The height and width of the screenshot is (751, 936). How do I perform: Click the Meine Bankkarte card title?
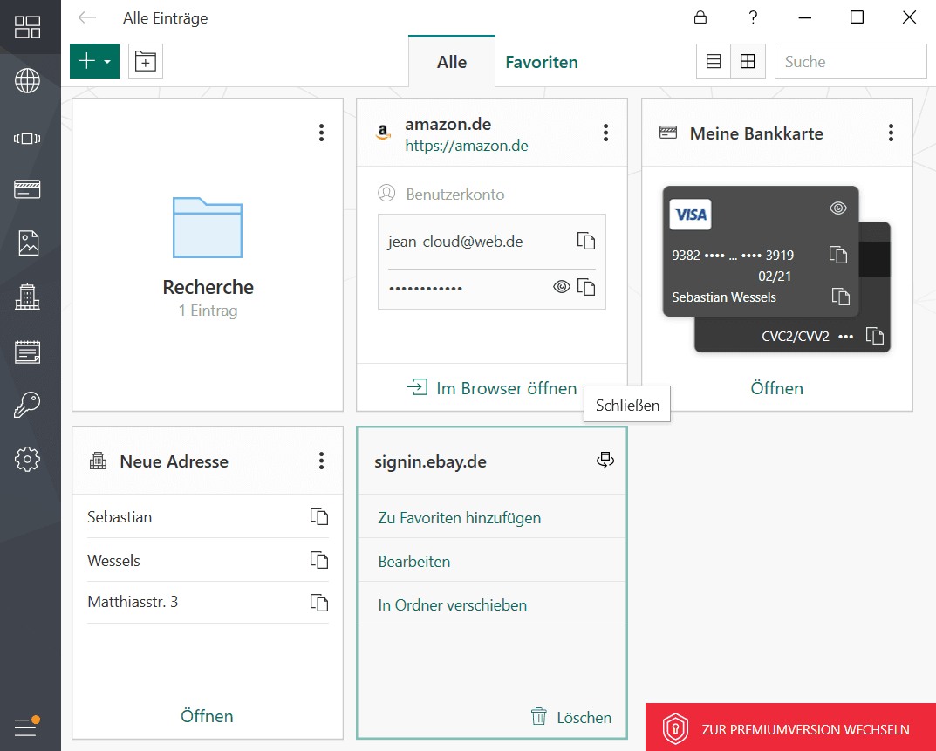click(756, 133)
